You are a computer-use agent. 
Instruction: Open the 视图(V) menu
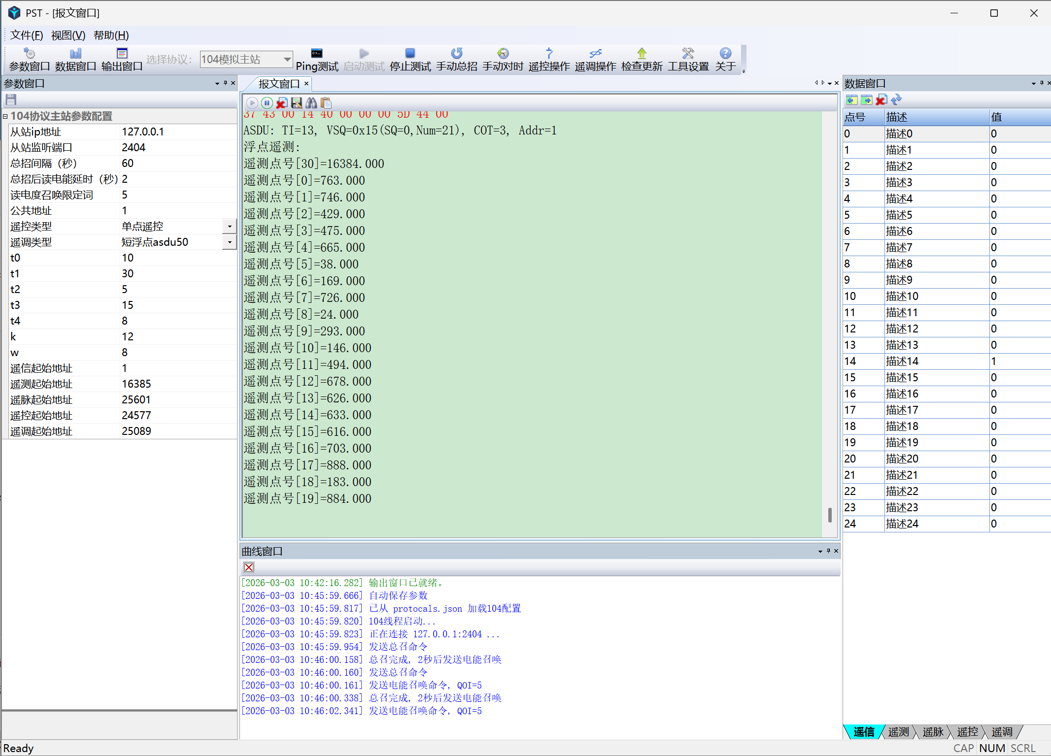click(x=68, y=35)
